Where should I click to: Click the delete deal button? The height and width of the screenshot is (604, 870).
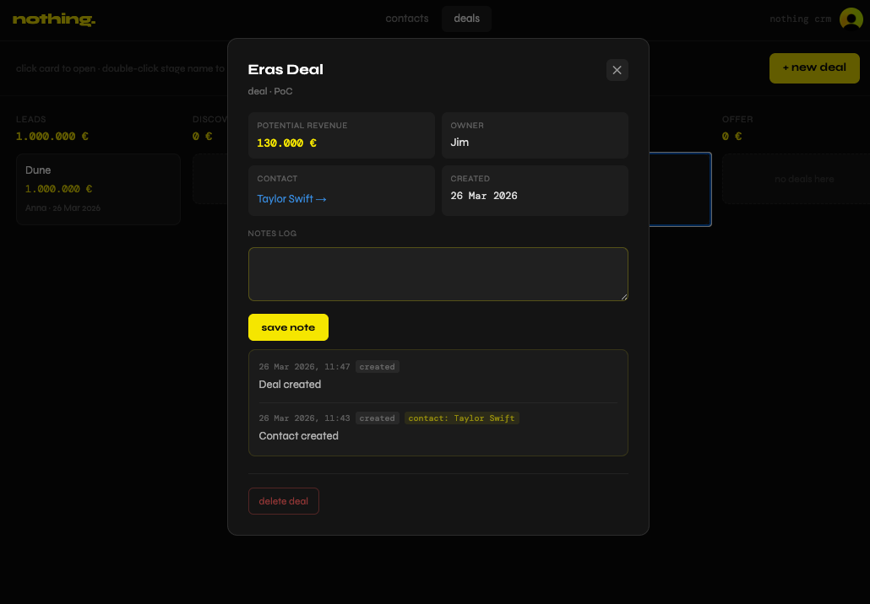pos(284,501)
